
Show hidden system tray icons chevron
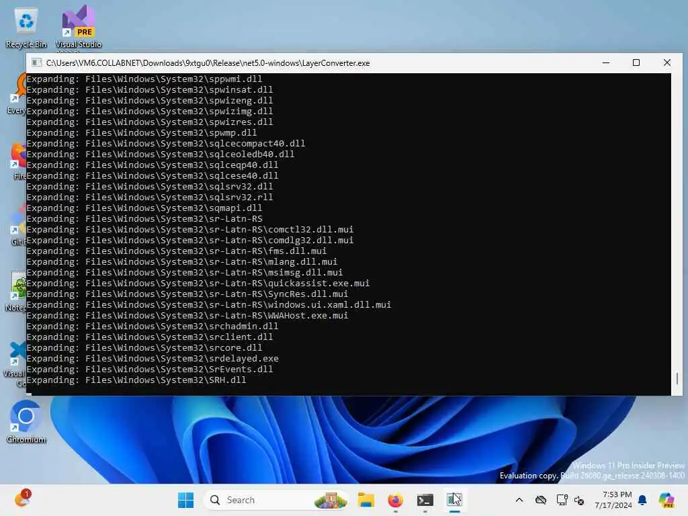tap(519, 500)
